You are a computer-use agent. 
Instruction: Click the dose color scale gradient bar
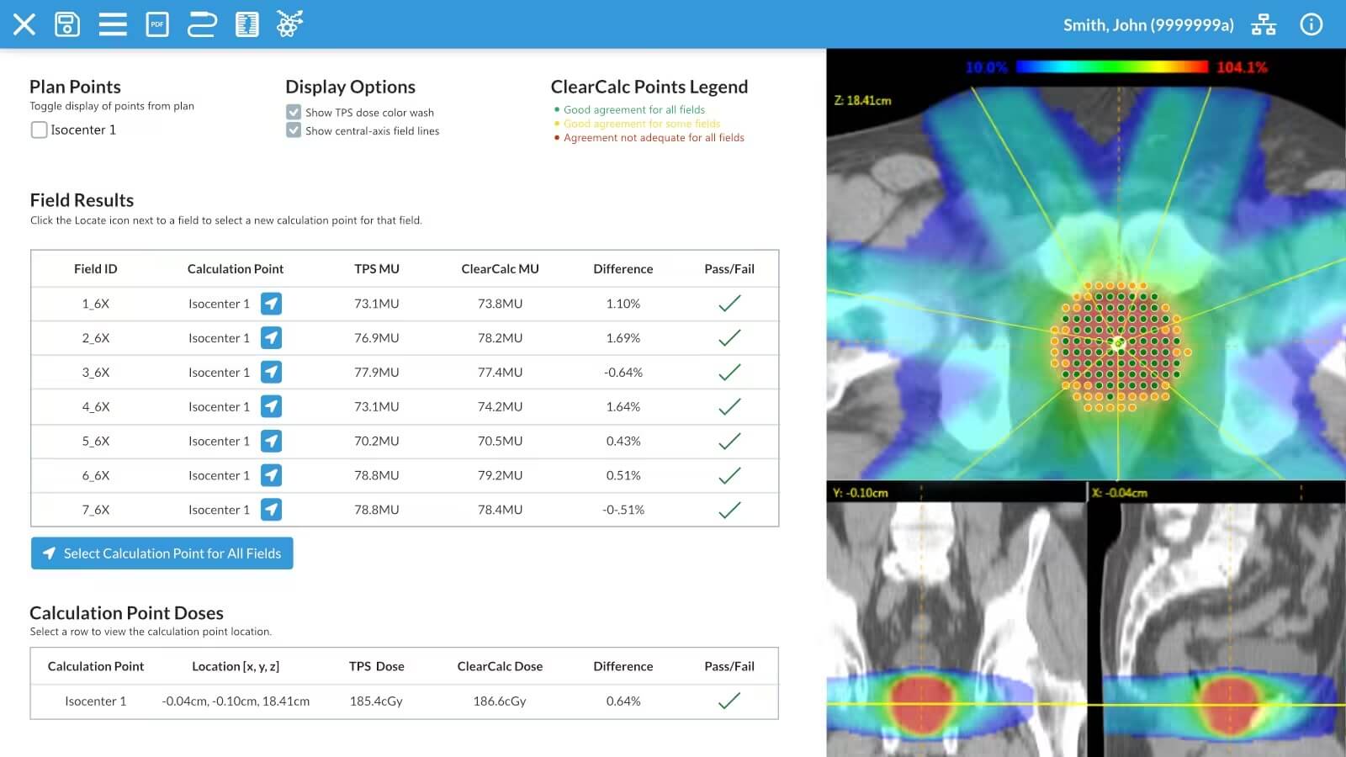[1111, 67]
